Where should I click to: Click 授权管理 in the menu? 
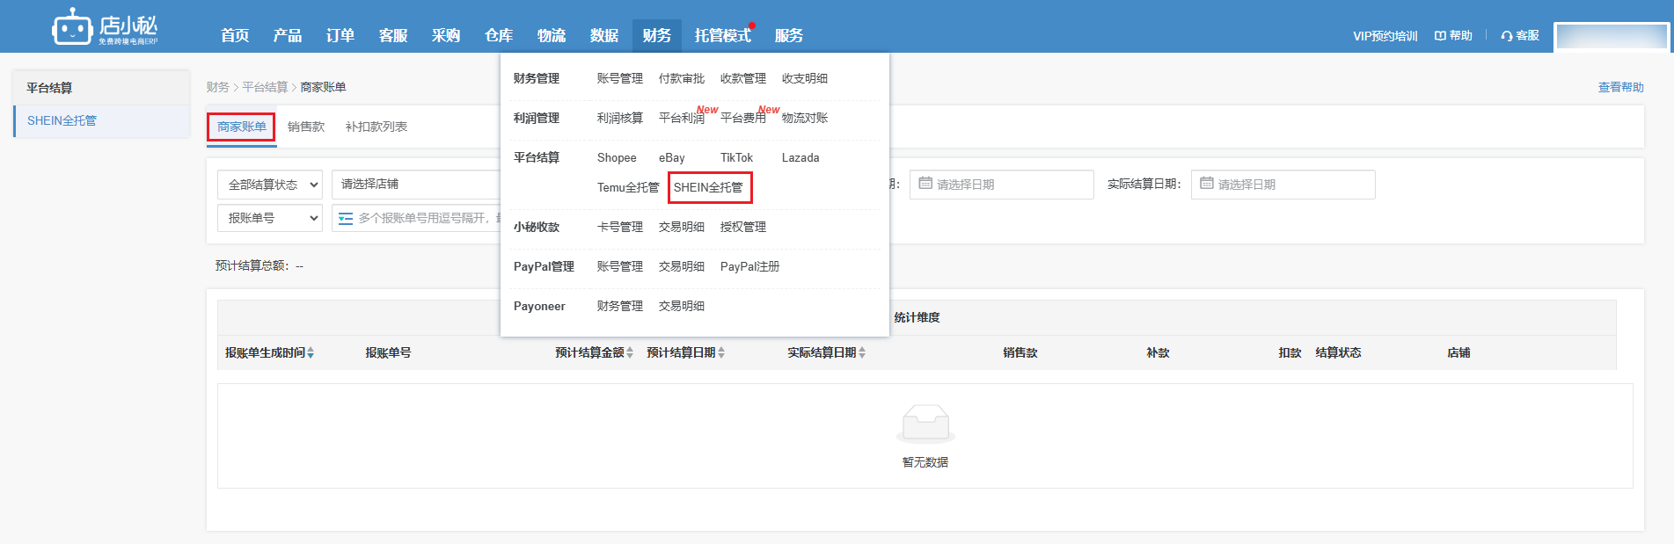(743, 227)
